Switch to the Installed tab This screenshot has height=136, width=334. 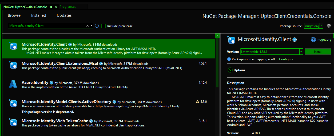[x=38, y=15]
